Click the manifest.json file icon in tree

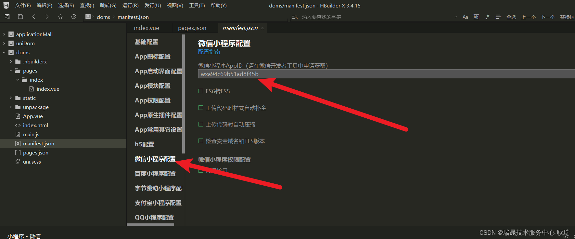18,143
